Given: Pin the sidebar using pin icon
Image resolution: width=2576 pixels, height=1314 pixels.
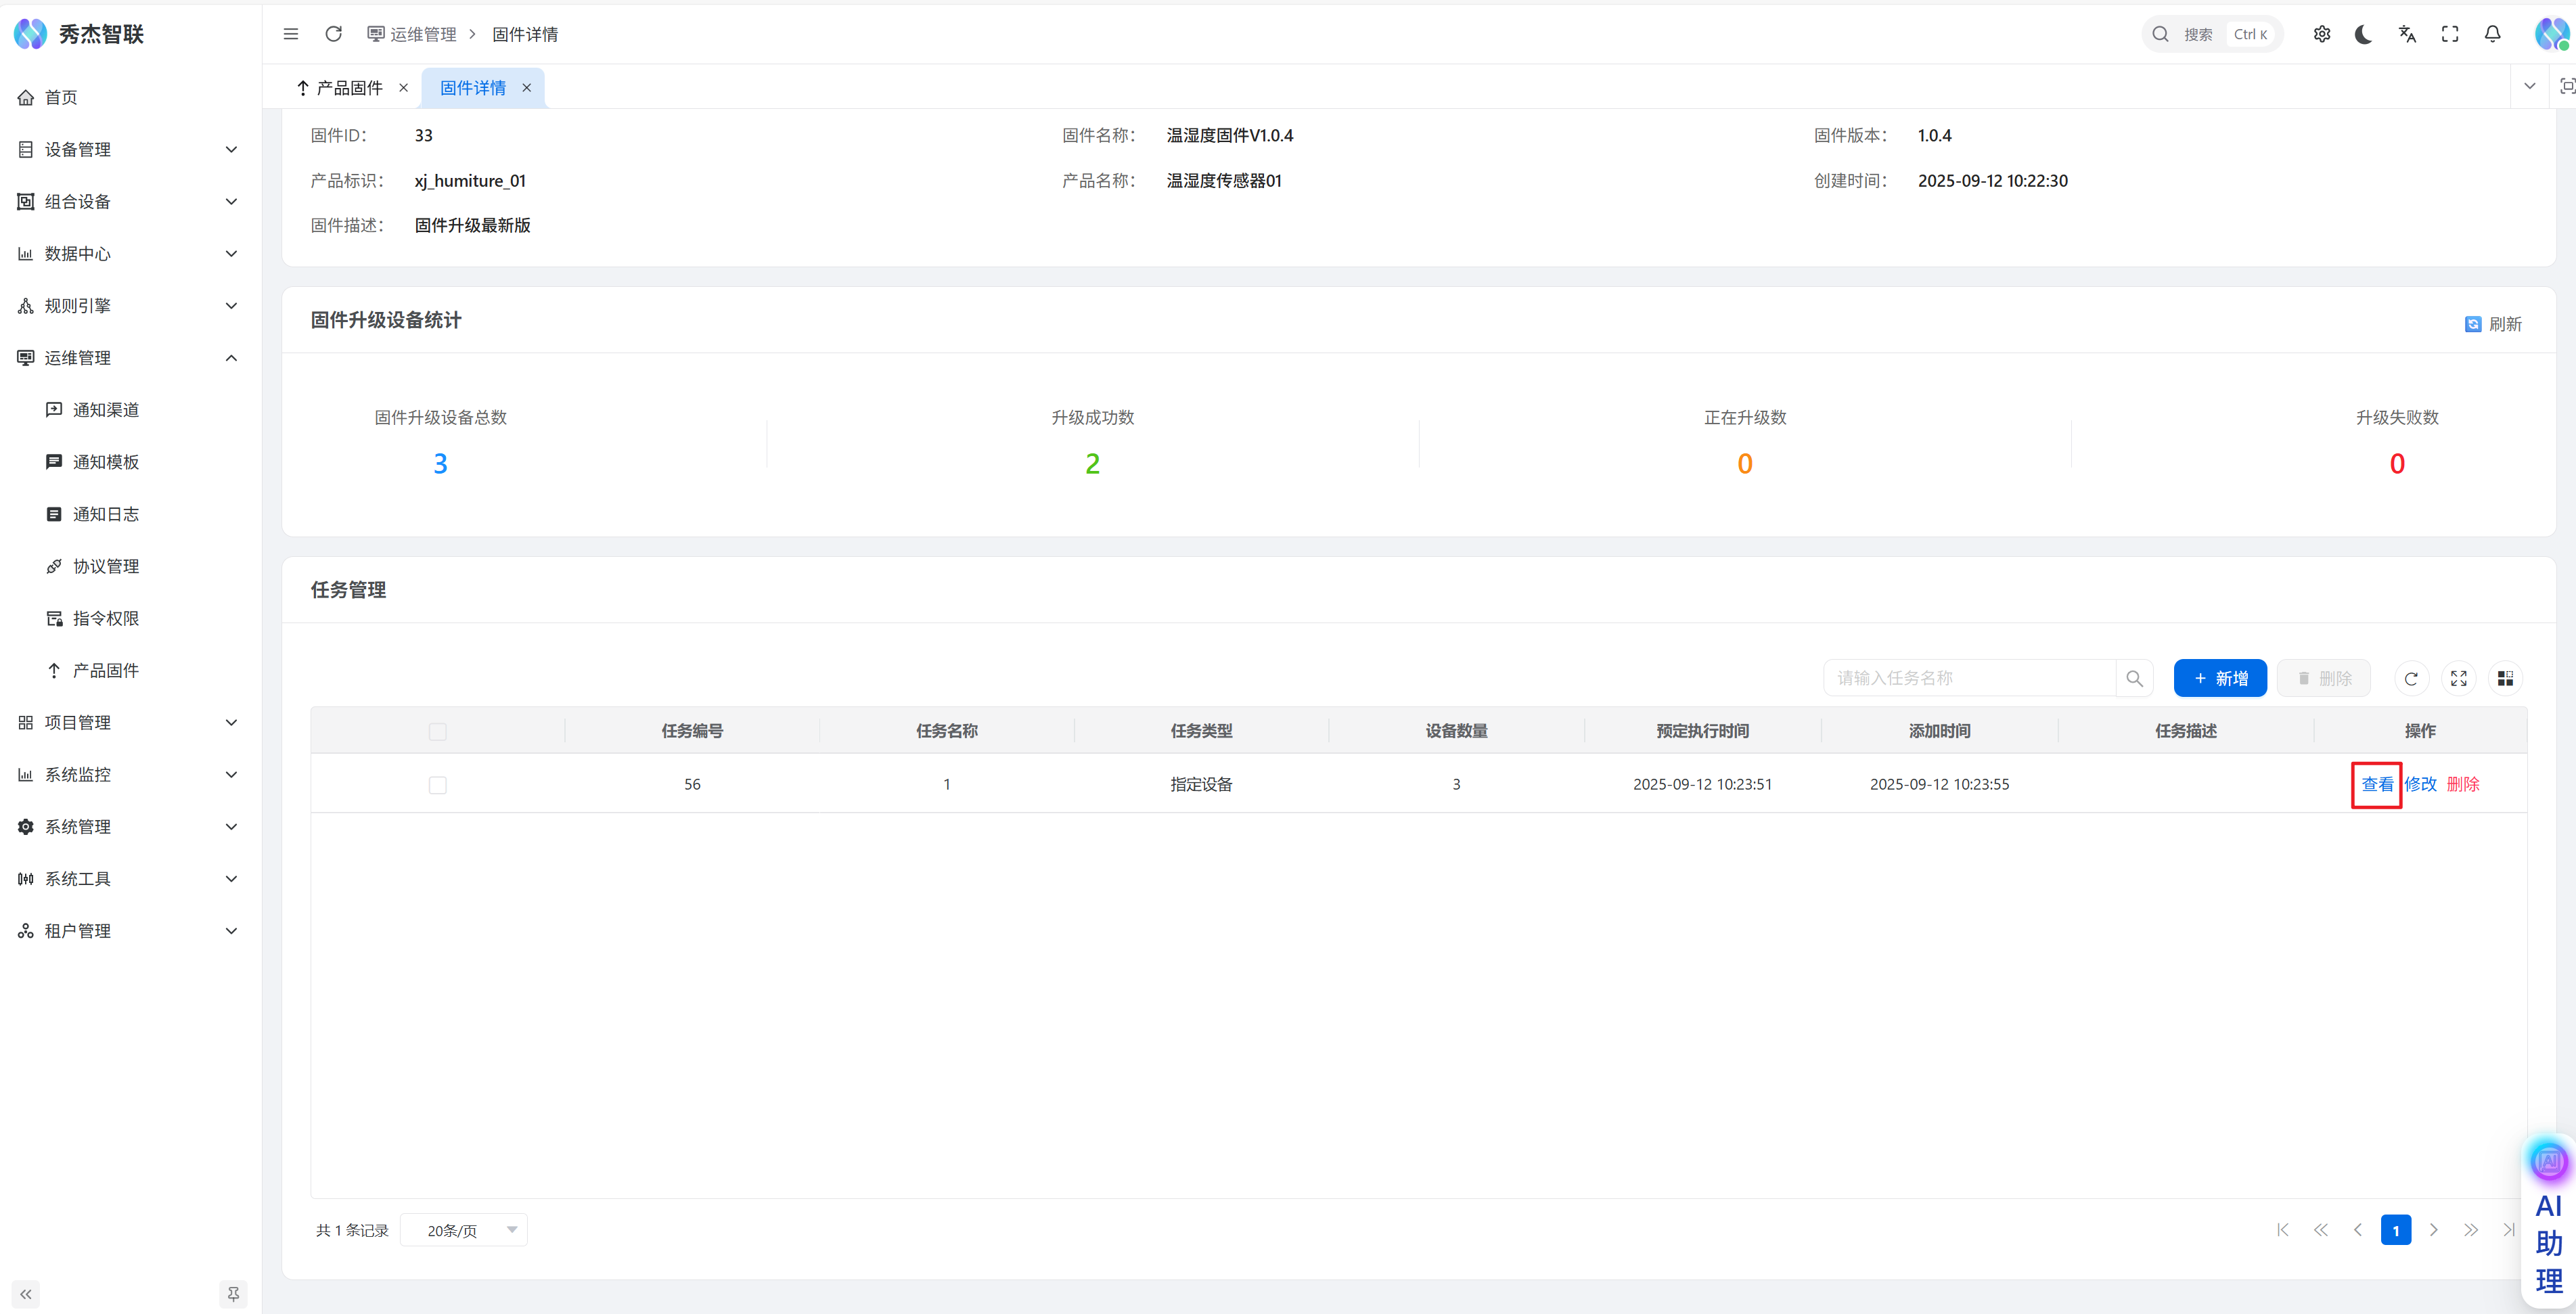Looking at the screenshot, I should [233, 1294].
